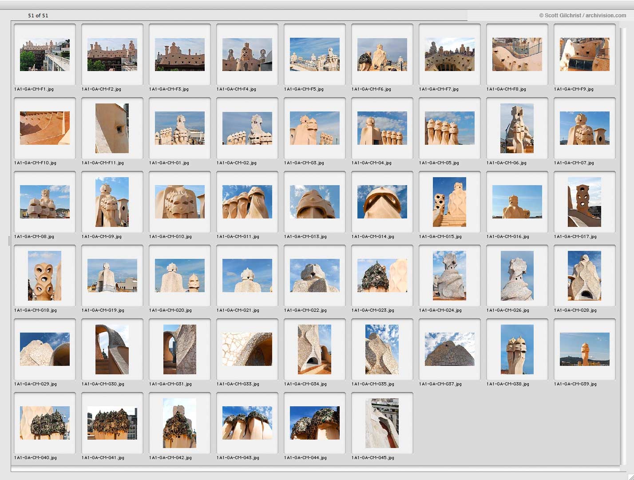Select thumbnail 1A1-GA-CM-G13.jpg
Viewport: 634px width, 480px height.
click(x=315, y=202)
